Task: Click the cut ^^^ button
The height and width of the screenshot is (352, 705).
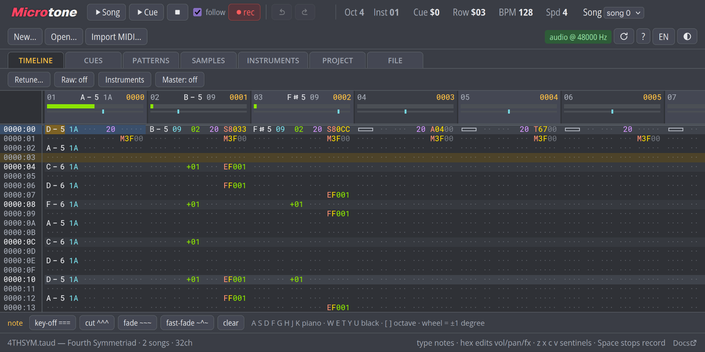Action: 97,323
